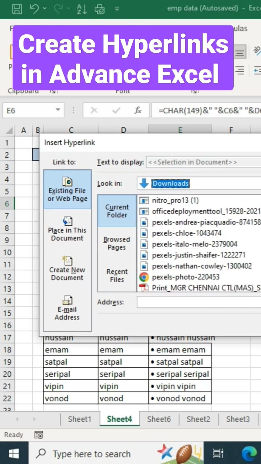The width and height of the screenshot is (261, 464).
Task: Open the Look in Downloads dropdown
Action: click(199, 183)
